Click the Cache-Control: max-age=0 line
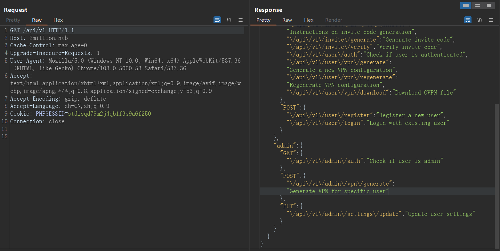This screenshot has width=500, height=251. [x=49, y=45]
